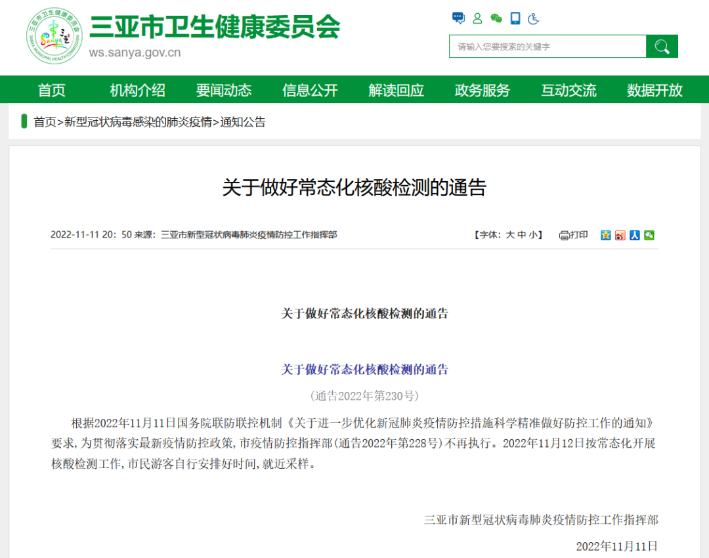
Task: Open the accessibility wheelchair icon
Action: pyautogui.click(x=534, y=18)
